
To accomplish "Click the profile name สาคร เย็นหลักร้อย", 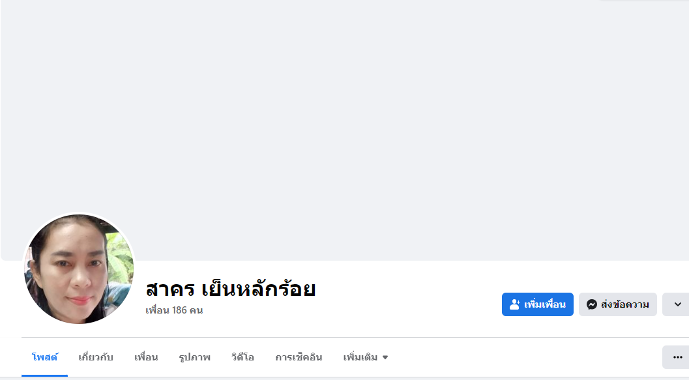I will (x=231, y=288).
